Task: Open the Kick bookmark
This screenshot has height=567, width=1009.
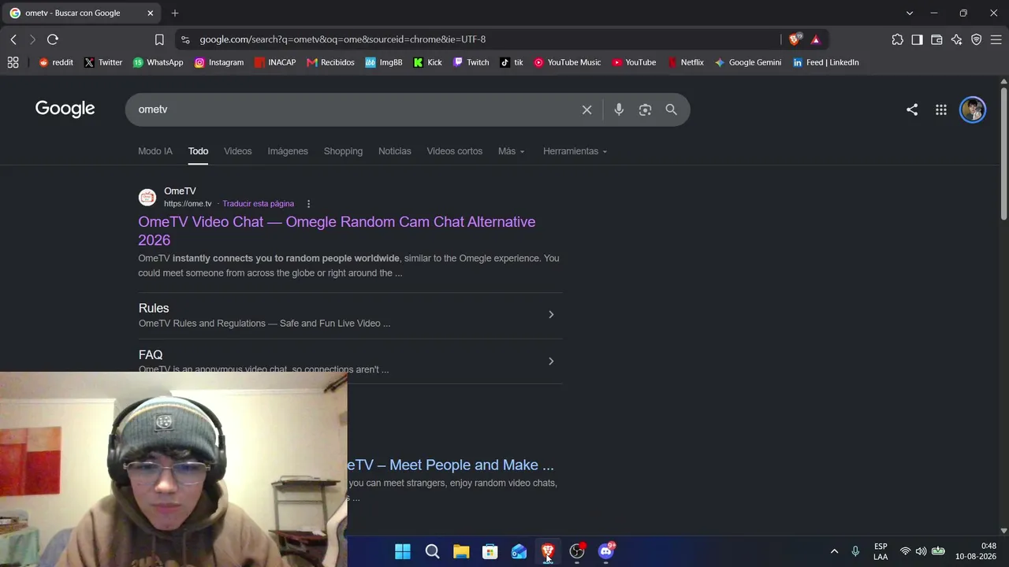Action: click(428, 62)
